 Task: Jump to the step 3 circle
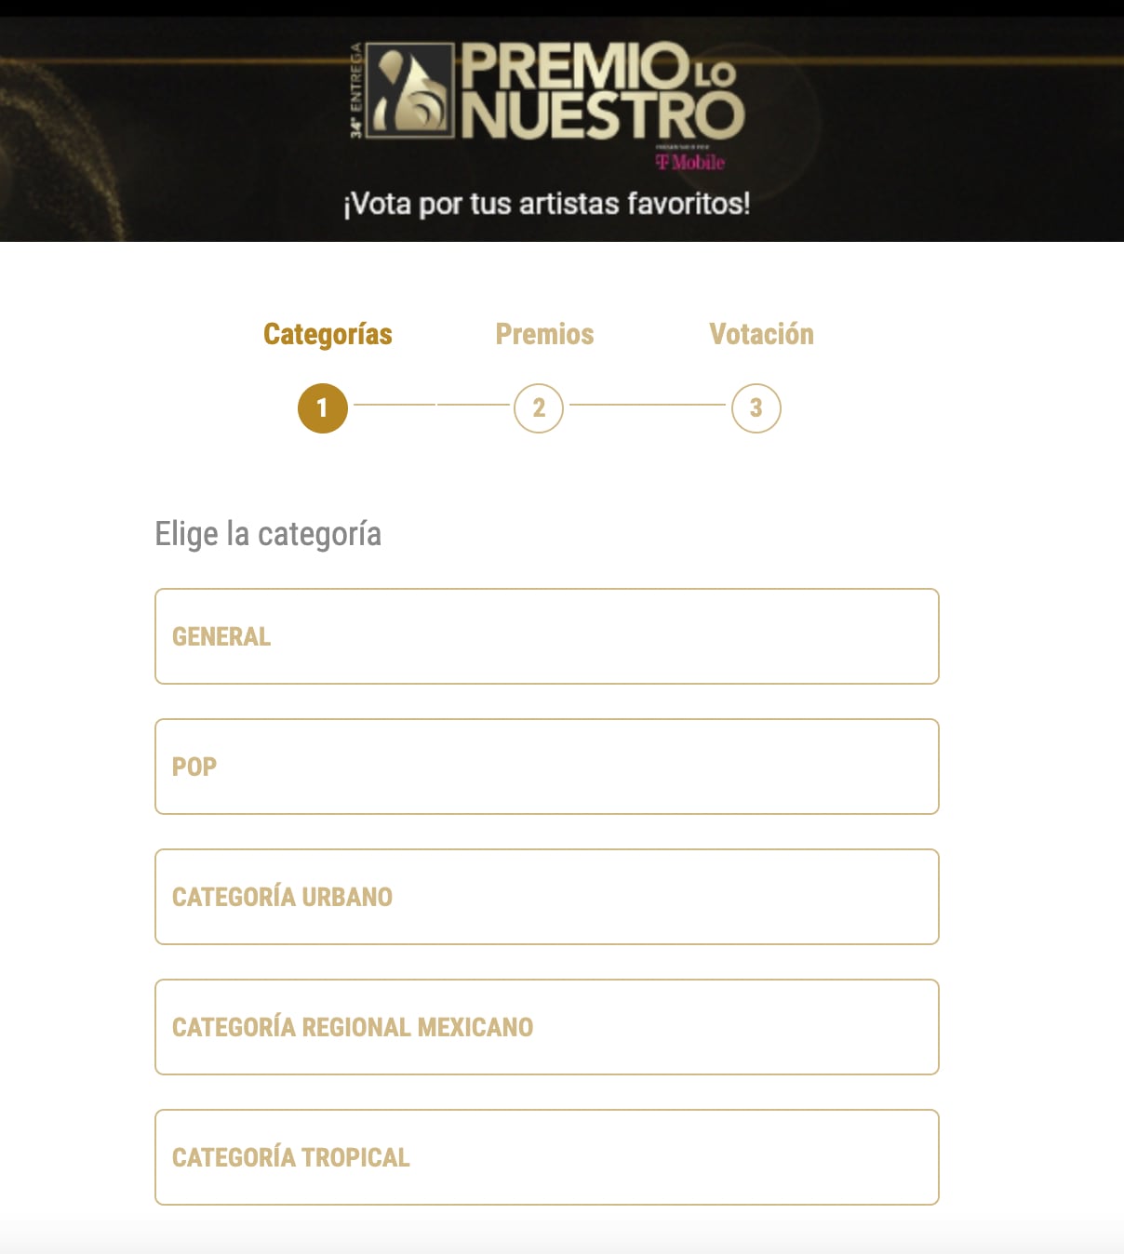click(x=756, y=408)
